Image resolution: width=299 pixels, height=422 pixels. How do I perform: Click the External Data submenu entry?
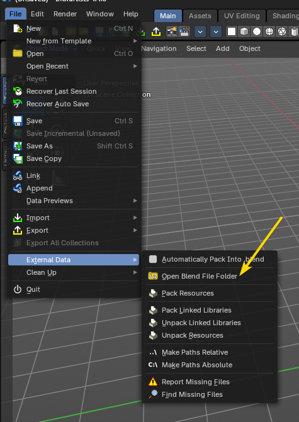click(x=74, y=260)
